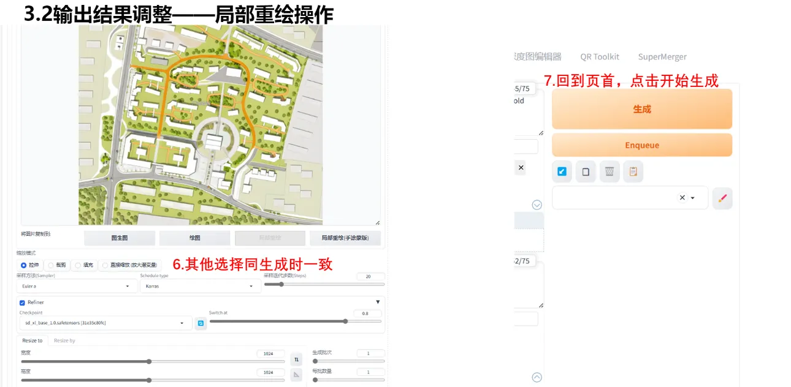Screen dimensions: 791x387
Task: Uncheck the Refiner checkbox
Action: point(23,302)
